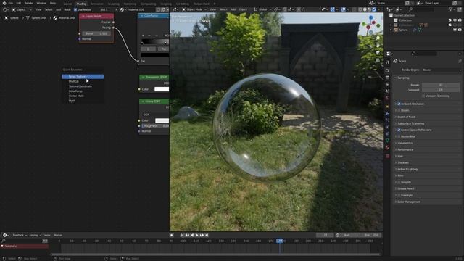Viewport: 464px width, 261px height.
Task: Toggle the Ambient Occlusion checkbox
Action: 399,104
